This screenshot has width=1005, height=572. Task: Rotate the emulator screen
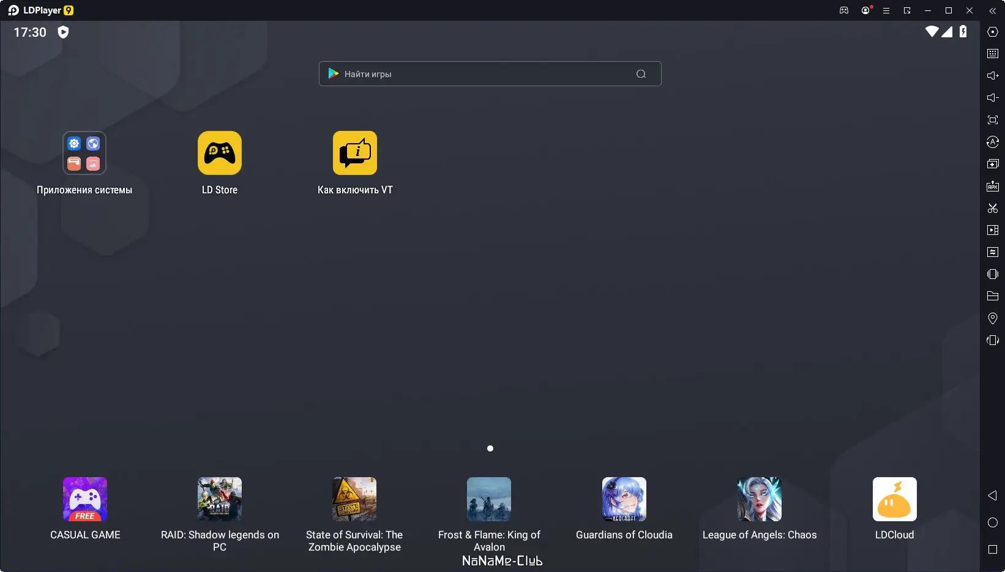(x=993, y=340)
